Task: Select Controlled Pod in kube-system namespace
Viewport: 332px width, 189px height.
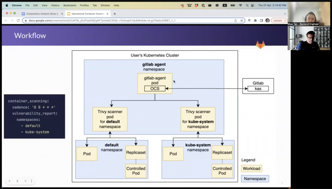Action: (222, 171)
